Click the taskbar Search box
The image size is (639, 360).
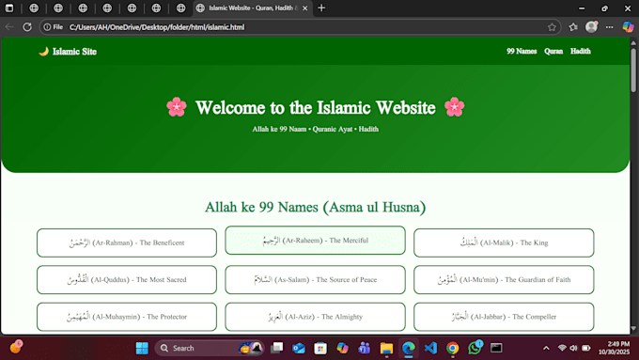pos(210,348)
